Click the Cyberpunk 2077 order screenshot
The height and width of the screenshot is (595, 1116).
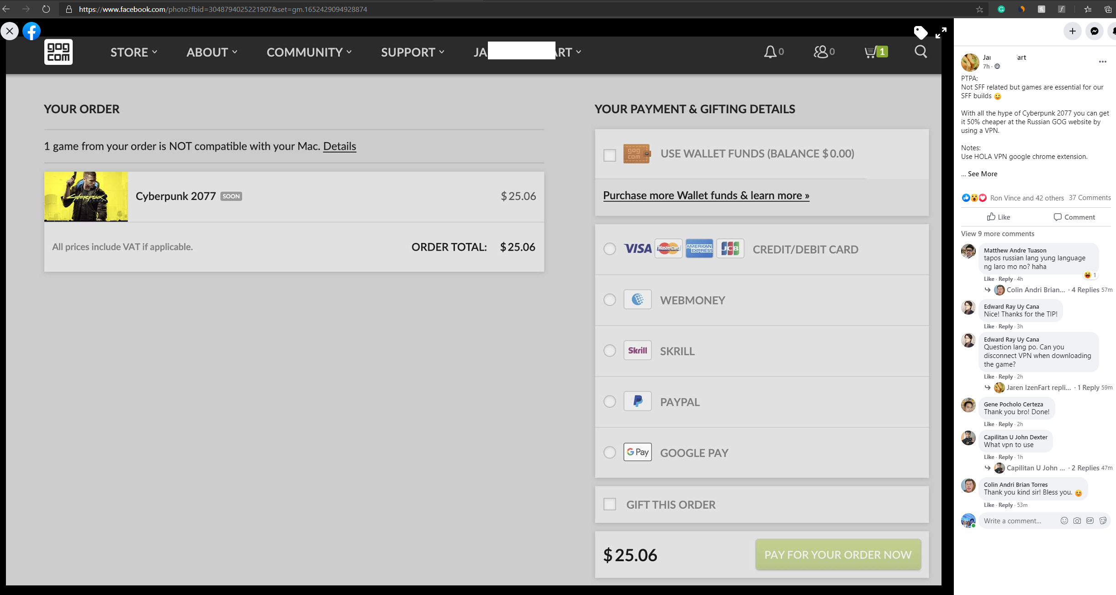[x=473, y=311]
